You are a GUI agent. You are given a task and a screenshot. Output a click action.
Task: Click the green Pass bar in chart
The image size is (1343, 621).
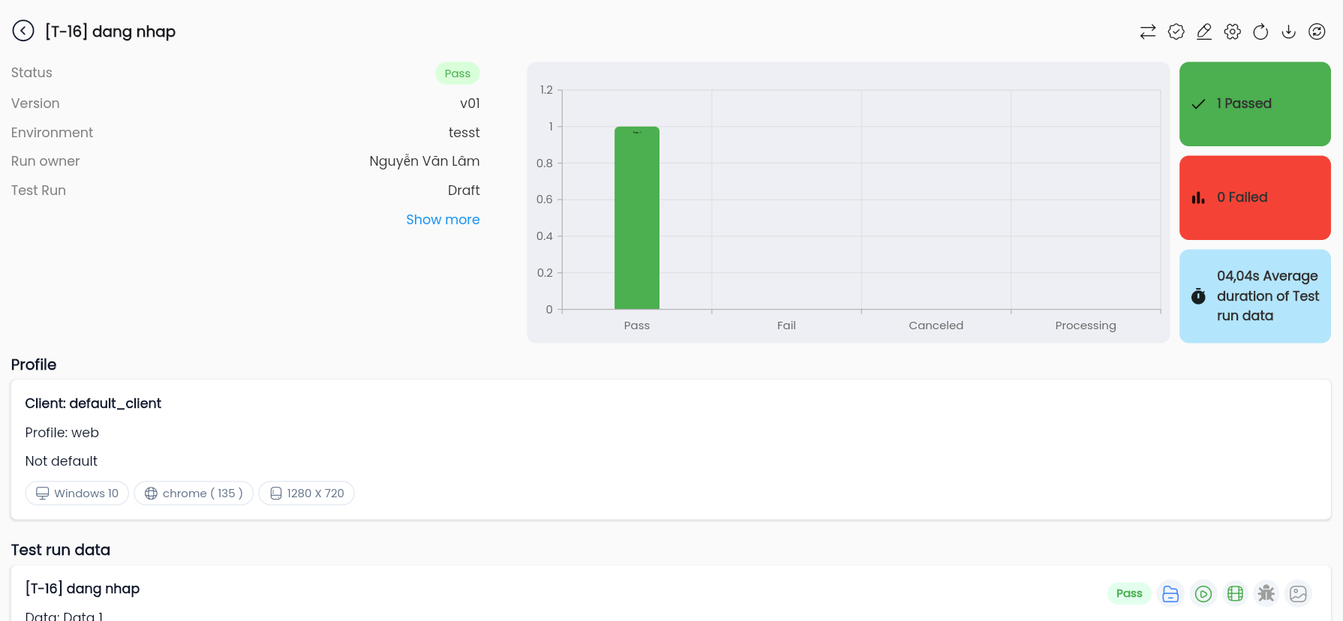[x=637, y=217]
